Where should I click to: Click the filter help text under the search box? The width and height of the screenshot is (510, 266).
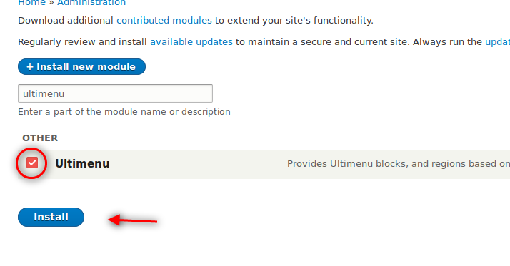[x=124, y=112]
